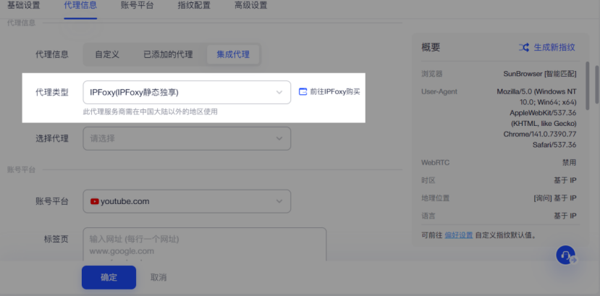Click the IPFoxy purchase card icon
The width and height of the screenshot is (600, 296).
click(303, 92)
